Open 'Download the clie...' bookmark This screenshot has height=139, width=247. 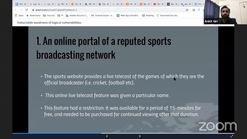167,15
